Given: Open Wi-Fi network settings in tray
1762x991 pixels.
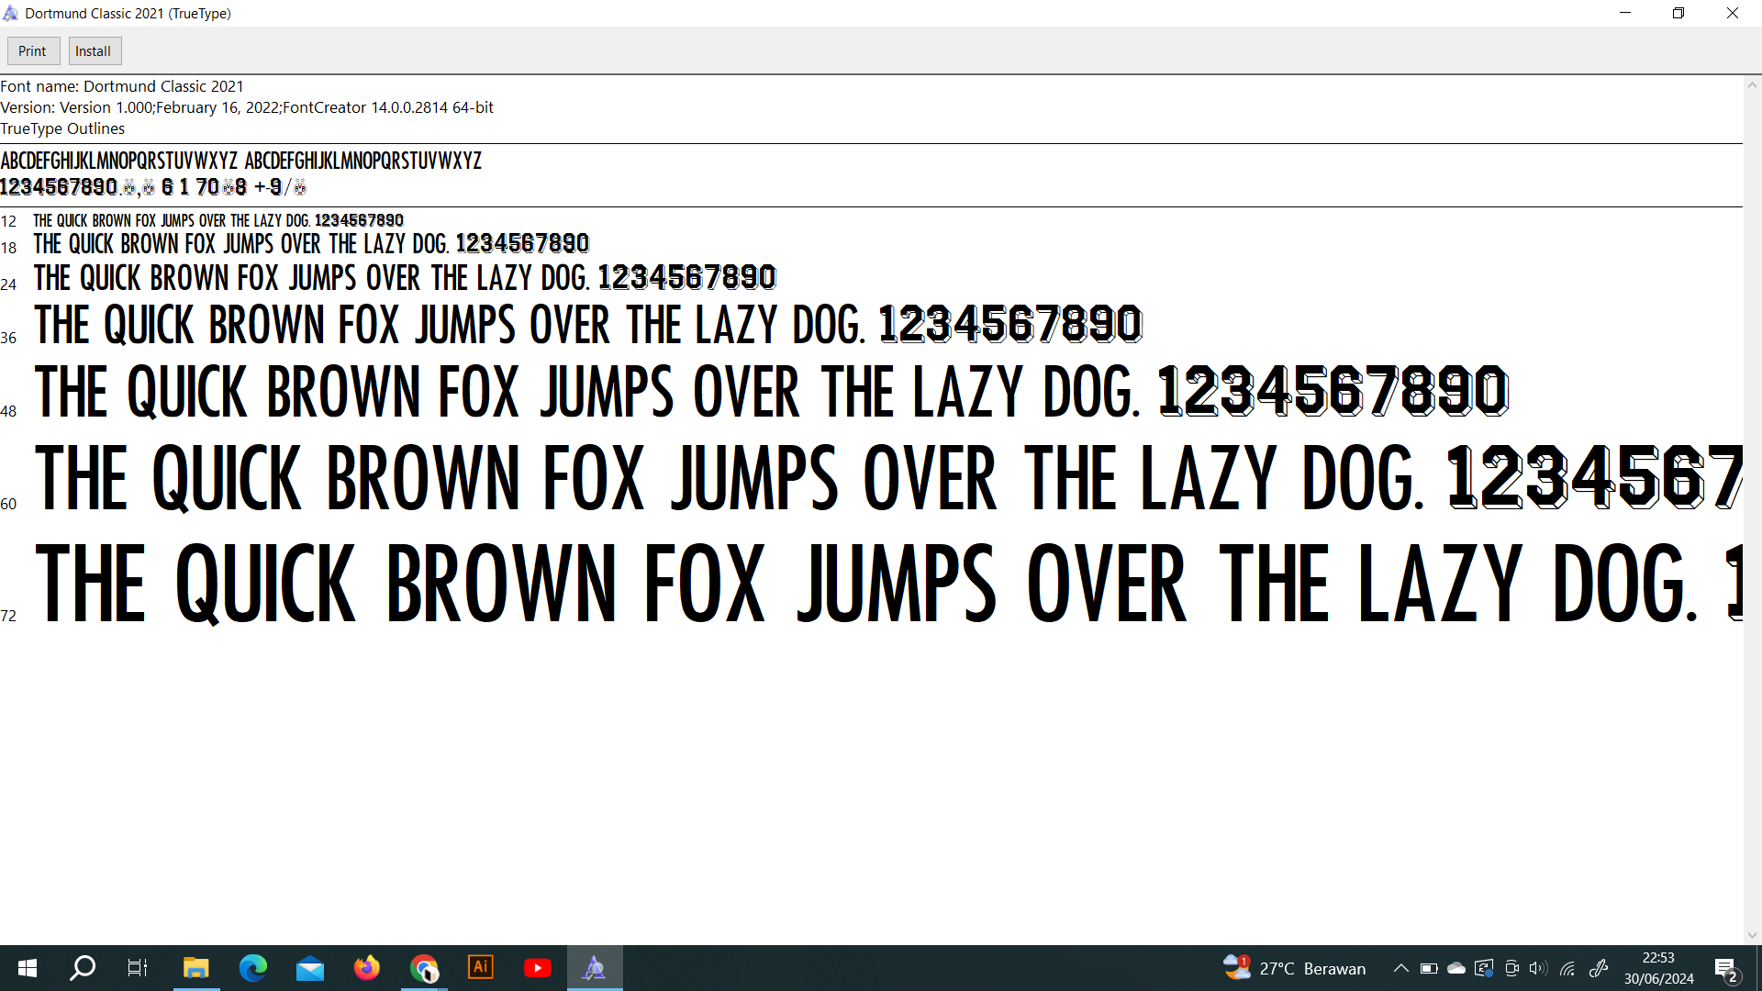Looking at the screenshot, I should (1567, 968).
